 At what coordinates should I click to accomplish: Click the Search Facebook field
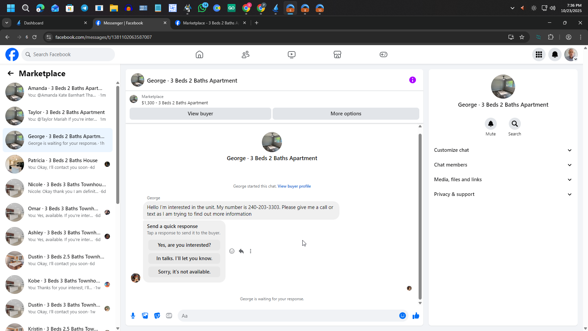click(x=68, y=54)
